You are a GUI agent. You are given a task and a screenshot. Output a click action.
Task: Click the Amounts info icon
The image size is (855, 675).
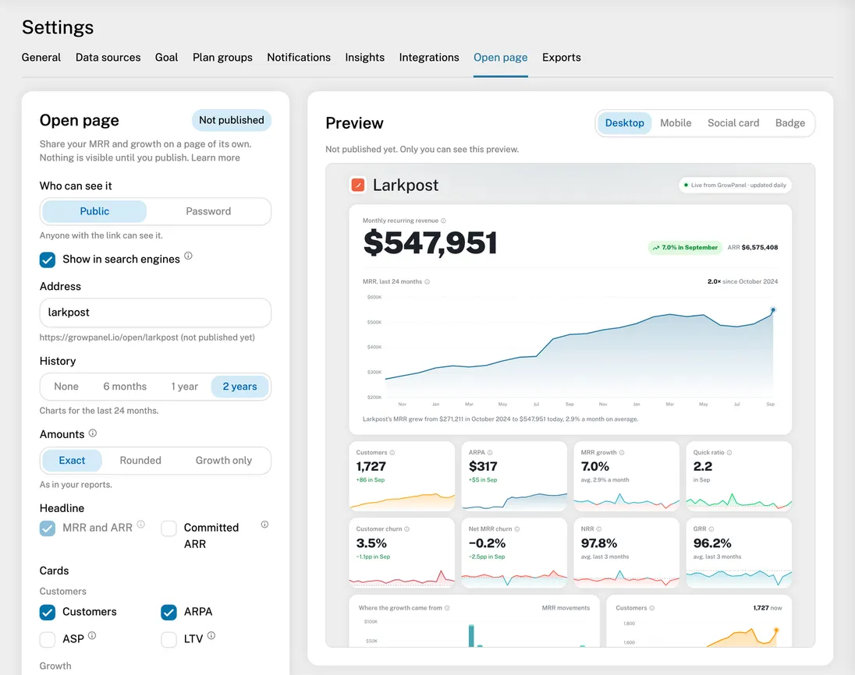(93, 433)
